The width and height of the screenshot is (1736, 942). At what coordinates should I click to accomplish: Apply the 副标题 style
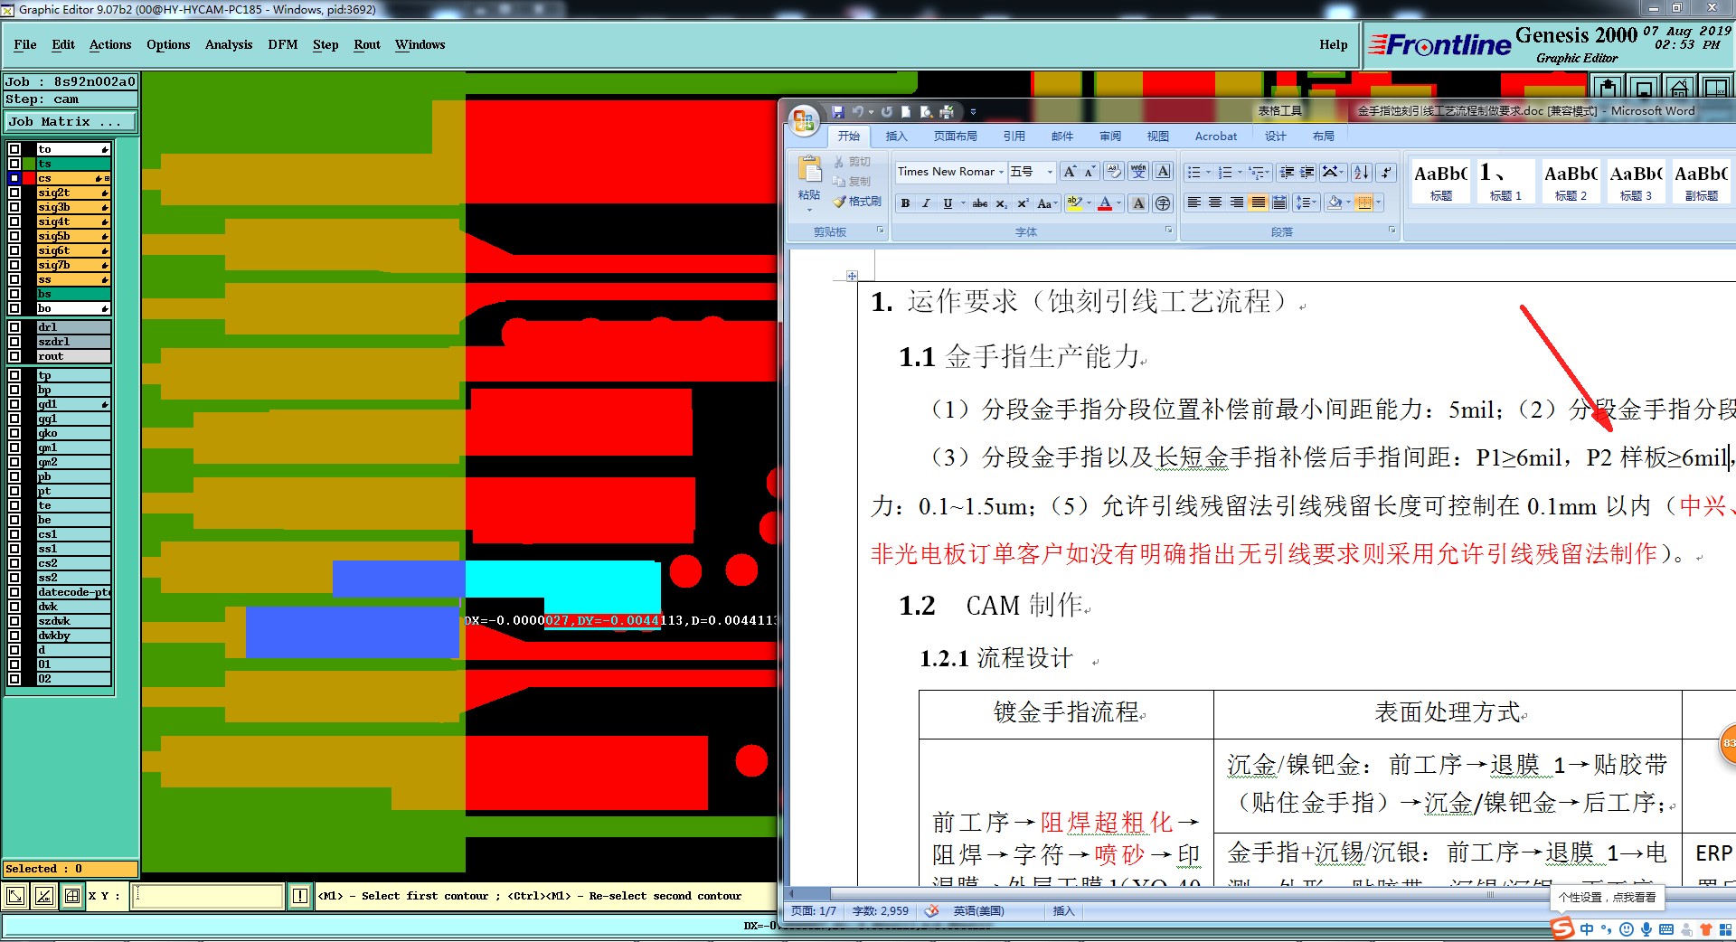(x=1701, y=181)
